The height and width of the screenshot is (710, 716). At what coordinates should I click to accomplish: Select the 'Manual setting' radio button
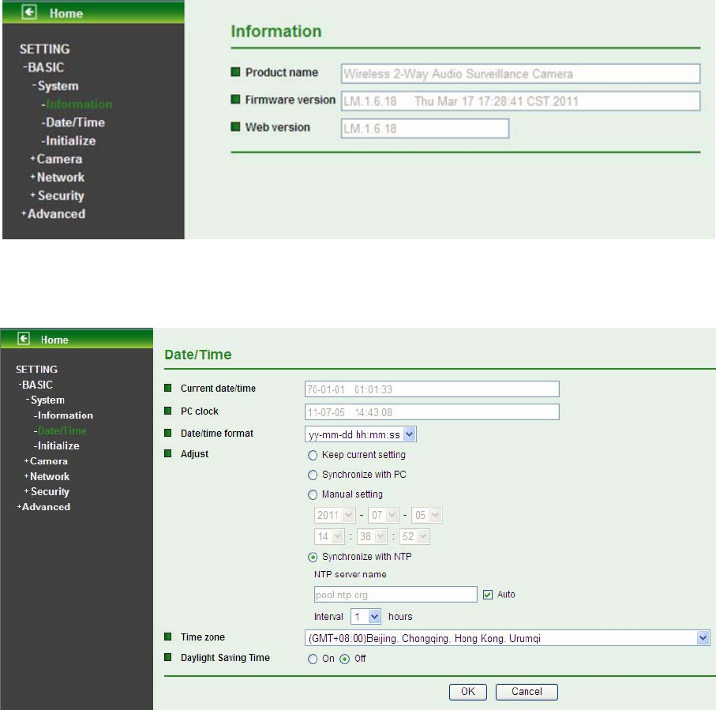point(313,494)
